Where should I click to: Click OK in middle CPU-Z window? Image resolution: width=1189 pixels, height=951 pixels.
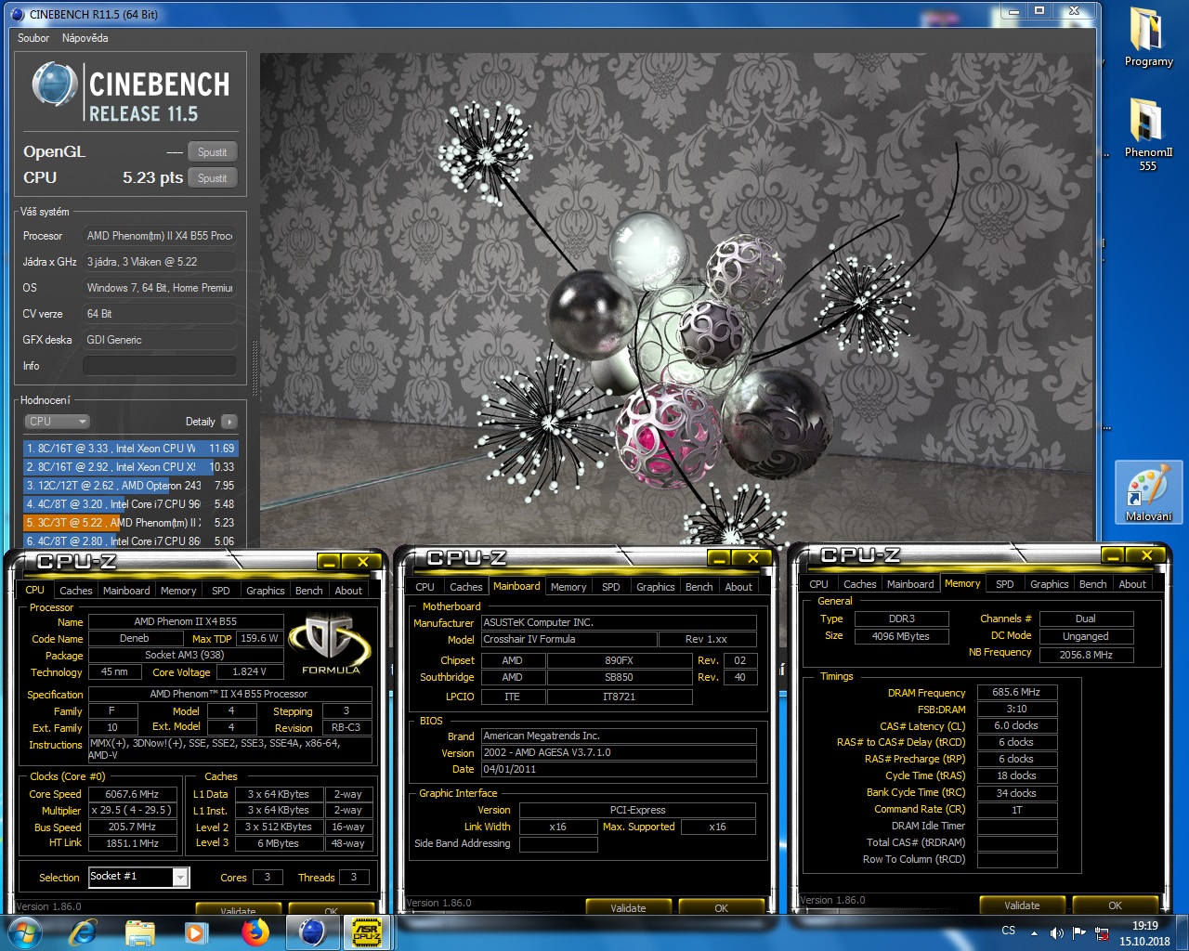[x=722, y=907]
